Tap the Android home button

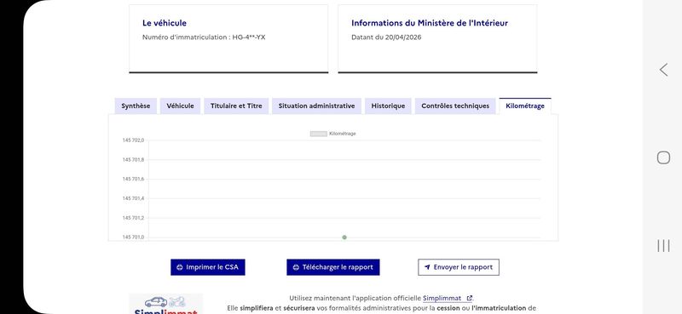click(663, 157)
